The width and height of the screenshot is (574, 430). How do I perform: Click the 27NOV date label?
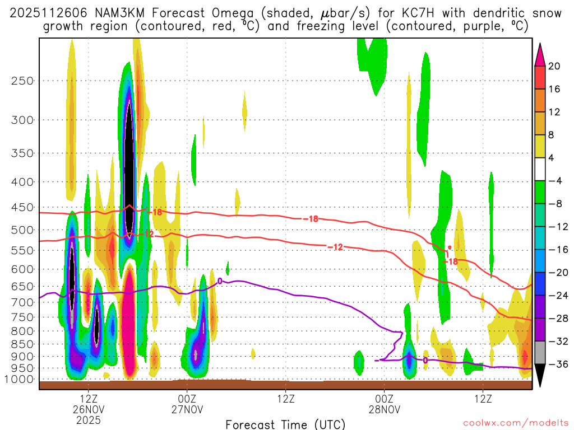[187, 409]
